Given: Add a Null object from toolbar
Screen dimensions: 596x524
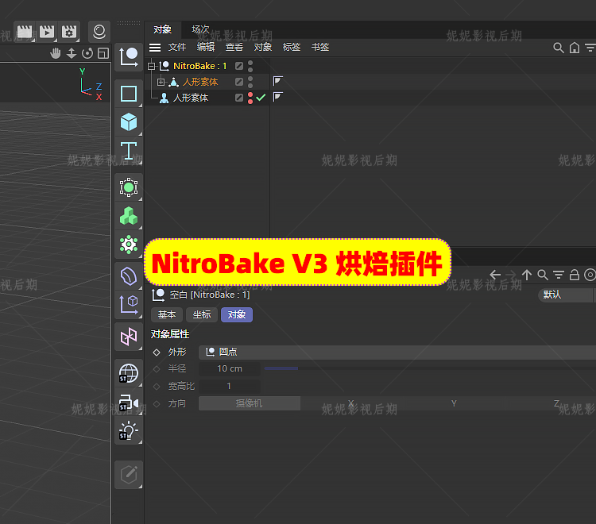Looking at the screenshot, I should (129, 57).
